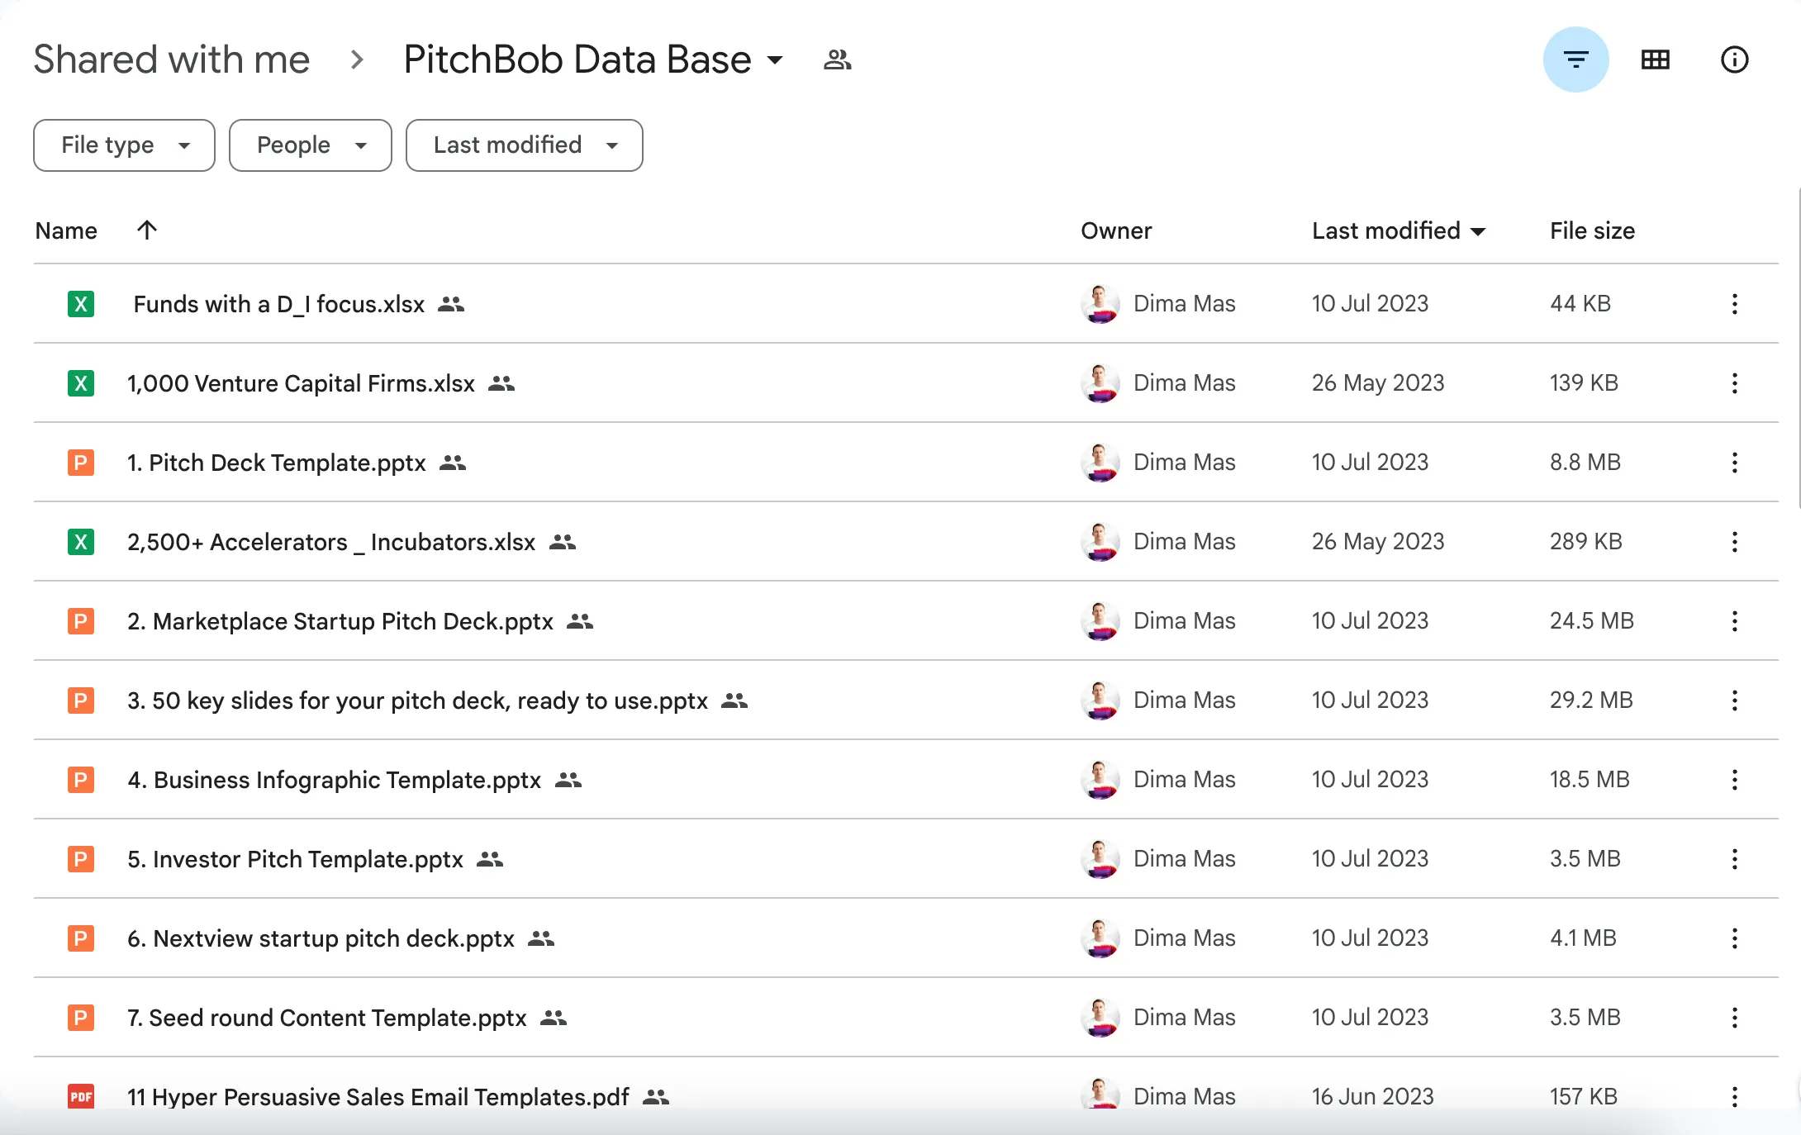
Task: Open more actions for Nextview startup pitch deck
Action: [x=1734, y=938]
